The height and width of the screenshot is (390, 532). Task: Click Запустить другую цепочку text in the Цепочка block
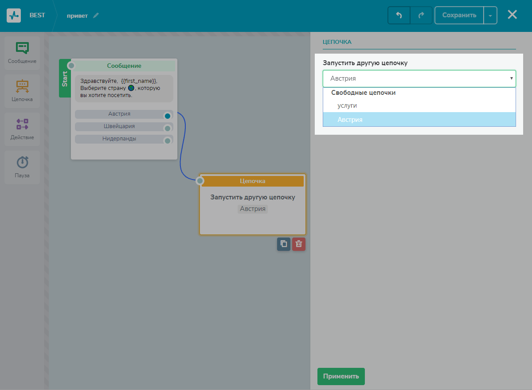(253, 197)
